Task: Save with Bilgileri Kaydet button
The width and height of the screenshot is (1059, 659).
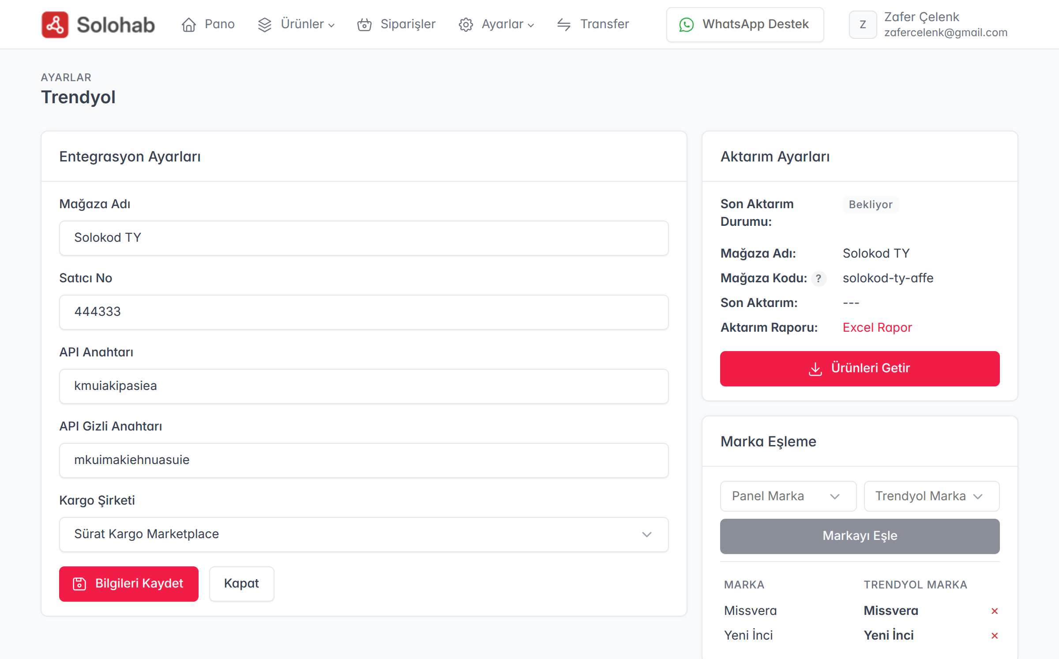Action: pos(129,584)
